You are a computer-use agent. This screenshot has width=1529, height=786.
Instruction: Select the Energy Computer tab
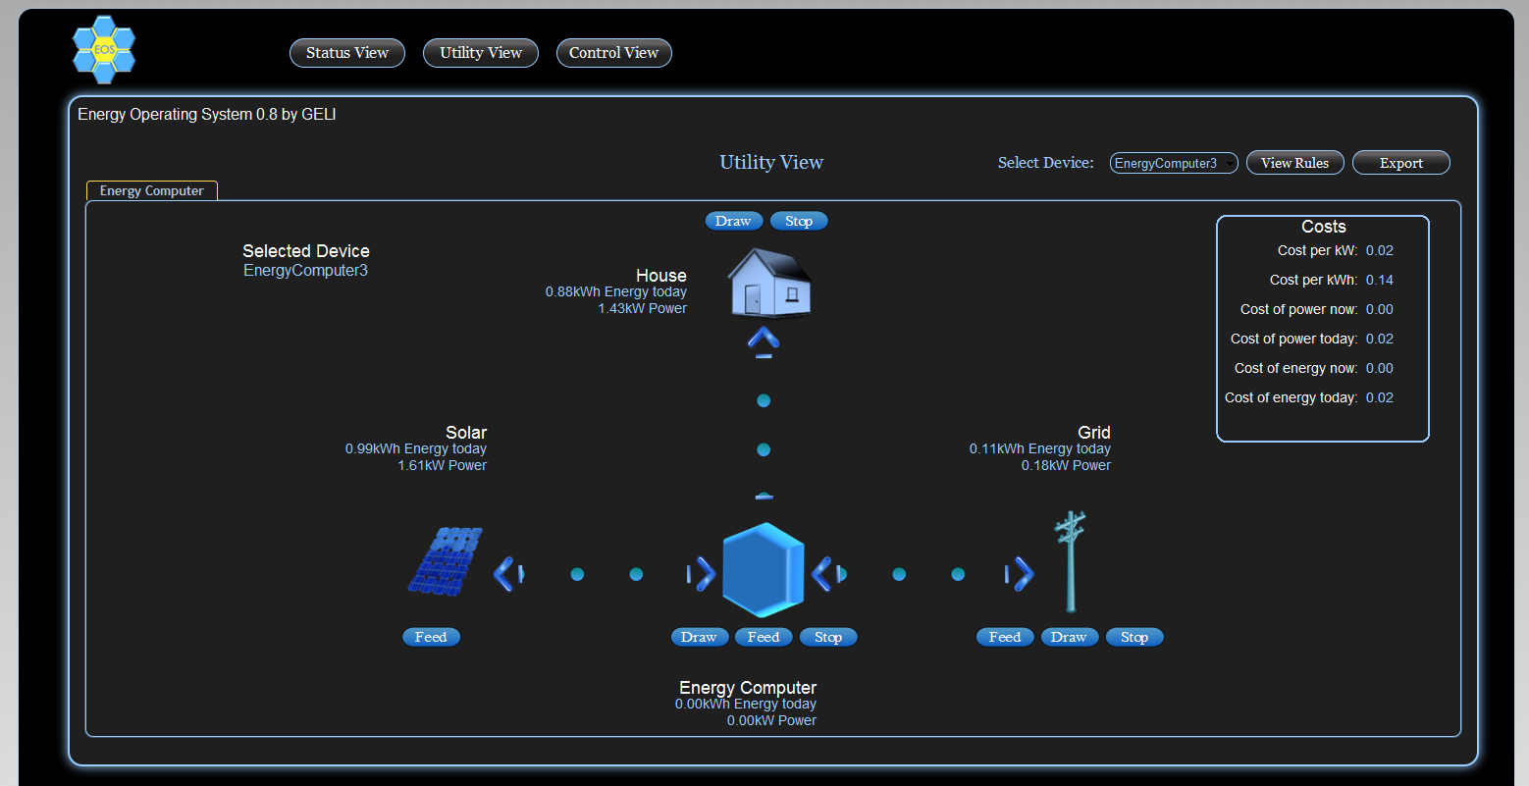point(152,190)
